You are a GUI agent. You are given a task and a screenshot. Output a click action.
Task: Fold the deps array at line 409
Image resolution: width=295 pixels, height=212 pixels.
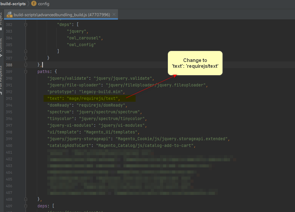click(x=26, y=206)
